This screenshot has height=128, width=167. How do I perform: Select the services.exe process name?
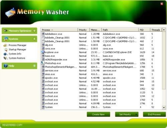[51, 70]
